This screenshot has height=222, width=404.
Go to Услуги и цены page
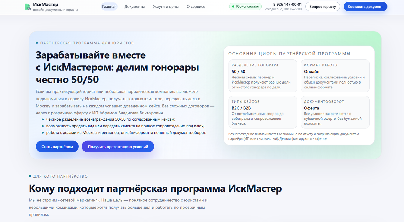(166, 6)
